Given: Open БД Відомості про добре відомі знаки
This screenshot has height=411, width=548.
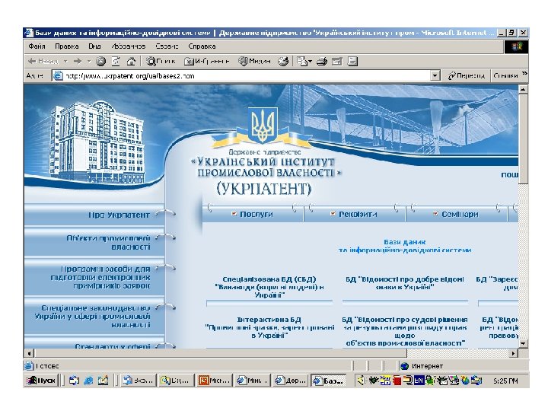Looking at the screenshot, I should pyautogui.click(x=405, y=283).
